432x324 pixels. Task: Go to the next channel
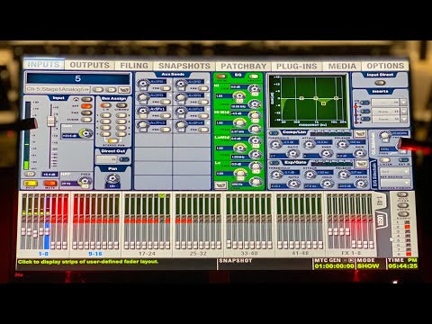(x=111, y=89)
